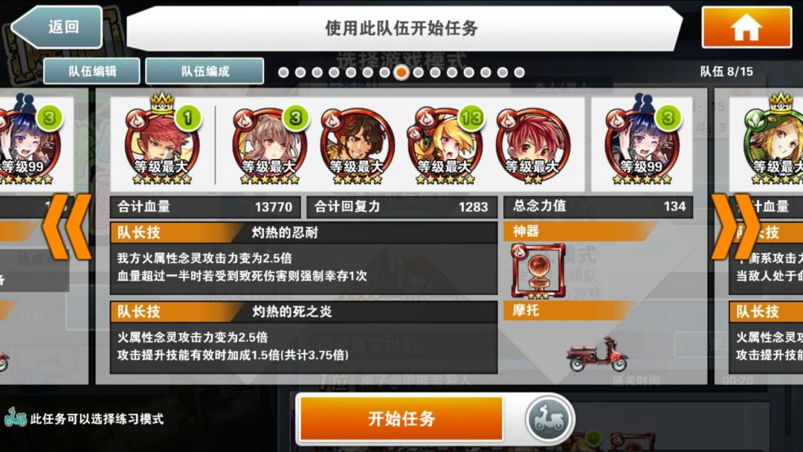Open the 摩托 red scooter icon
Viewport: 803px width, 452px height.
point(597,354)
